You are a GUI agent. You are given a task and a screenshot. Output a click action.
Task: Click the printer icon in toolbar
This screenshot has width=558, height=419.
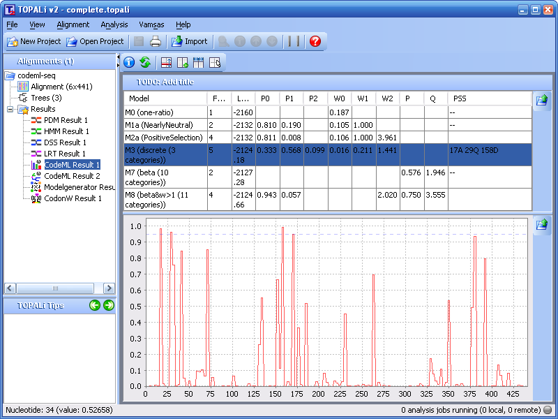click(x=156, y=41)
